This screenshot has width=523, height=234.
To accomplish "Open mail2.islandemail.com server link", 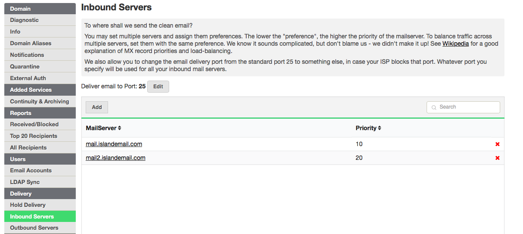I will [116, 158].
